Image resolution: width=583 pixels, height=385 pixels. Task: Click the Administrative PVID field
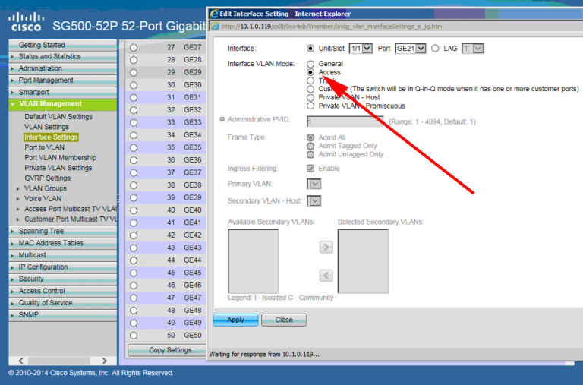pyautogui.click(x=345, y=121)
